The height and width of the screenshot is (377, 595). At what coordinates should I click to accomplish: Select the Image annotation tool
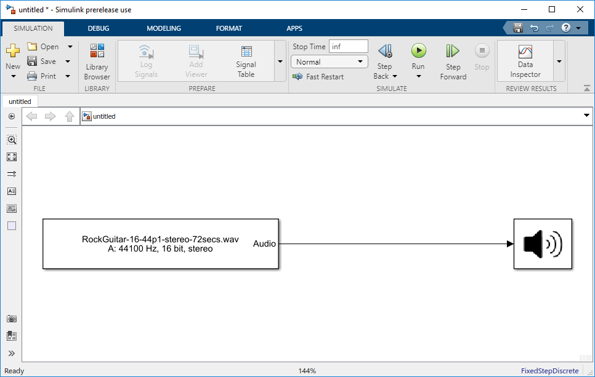pos(12,208)
